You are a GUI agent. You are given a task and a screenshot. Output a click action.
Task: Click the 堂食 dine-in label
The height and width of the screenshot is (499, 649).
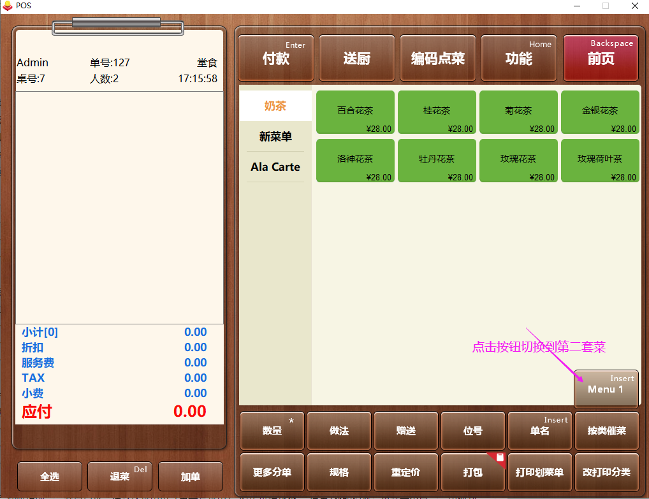tap(207, 63)
